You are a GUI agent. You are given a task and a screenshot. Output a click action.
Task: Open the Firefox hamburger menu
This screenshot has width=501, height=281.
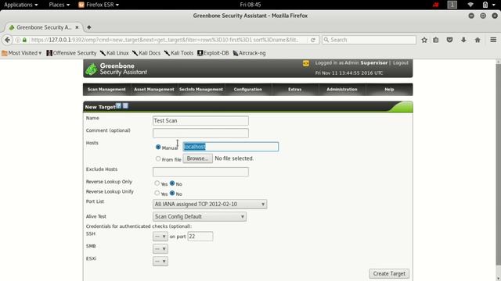coord(493,40)
